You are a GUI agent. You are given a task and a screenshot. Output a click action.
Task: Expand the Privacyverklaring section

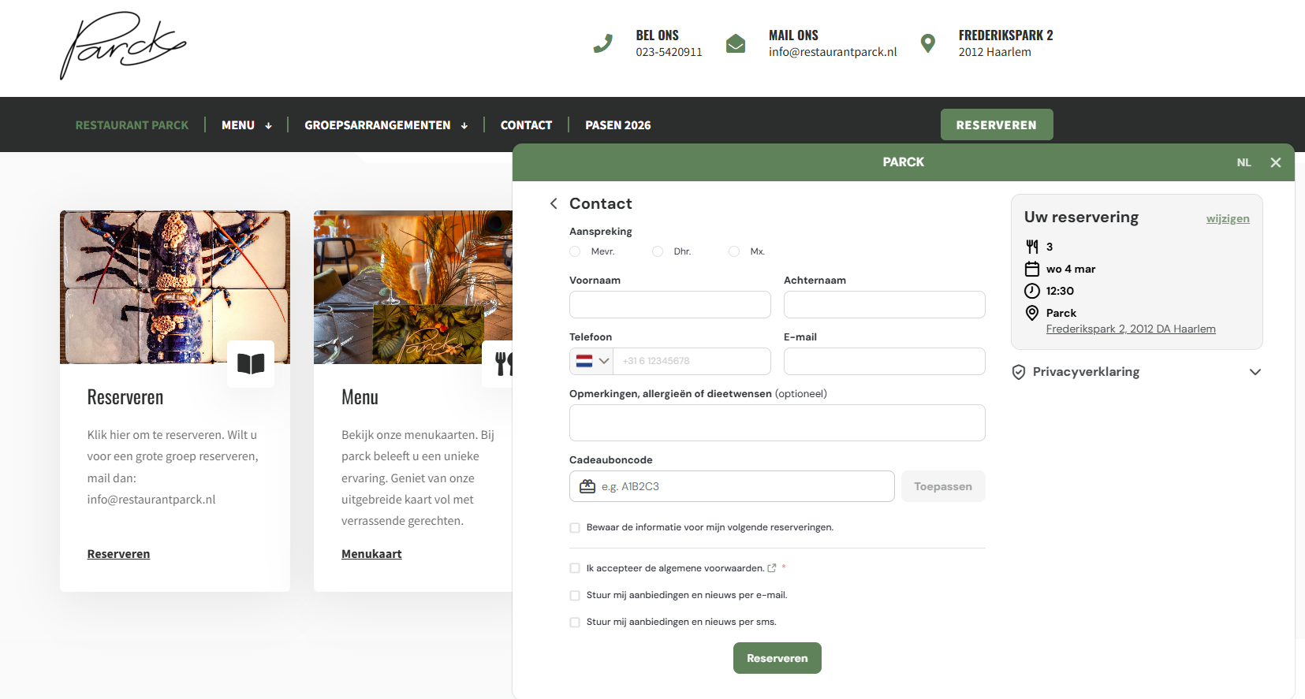point(1255,372)
